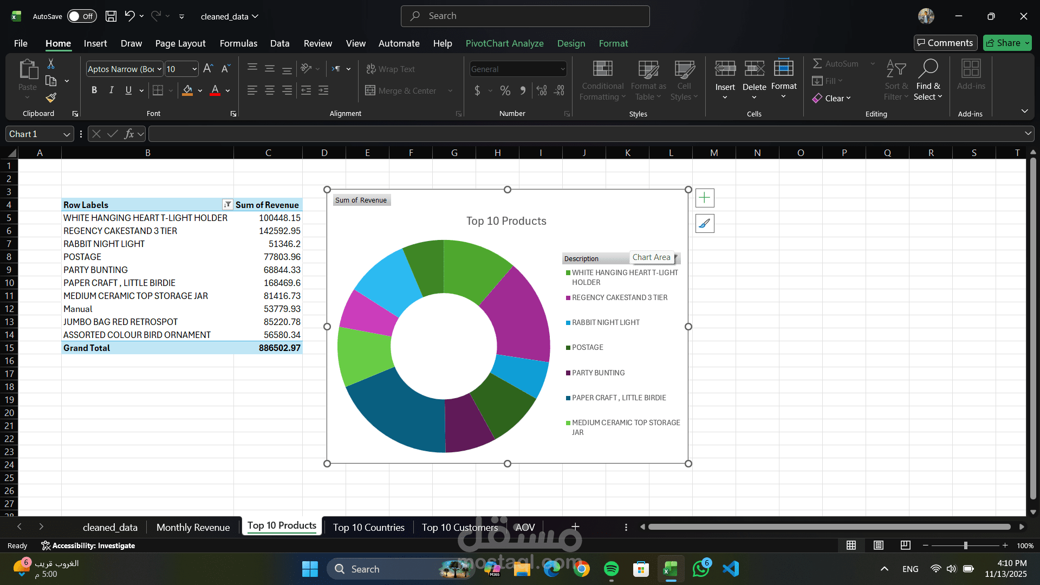Switch to Top 10 Countries sheet
The height and width of the screenshot is (585, 1040).
(368, 527)
